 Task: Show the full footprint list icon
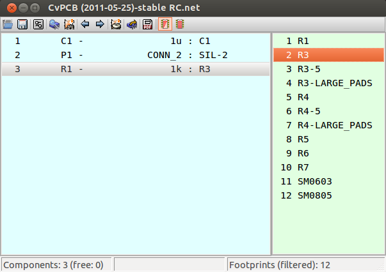pos(180,24)
